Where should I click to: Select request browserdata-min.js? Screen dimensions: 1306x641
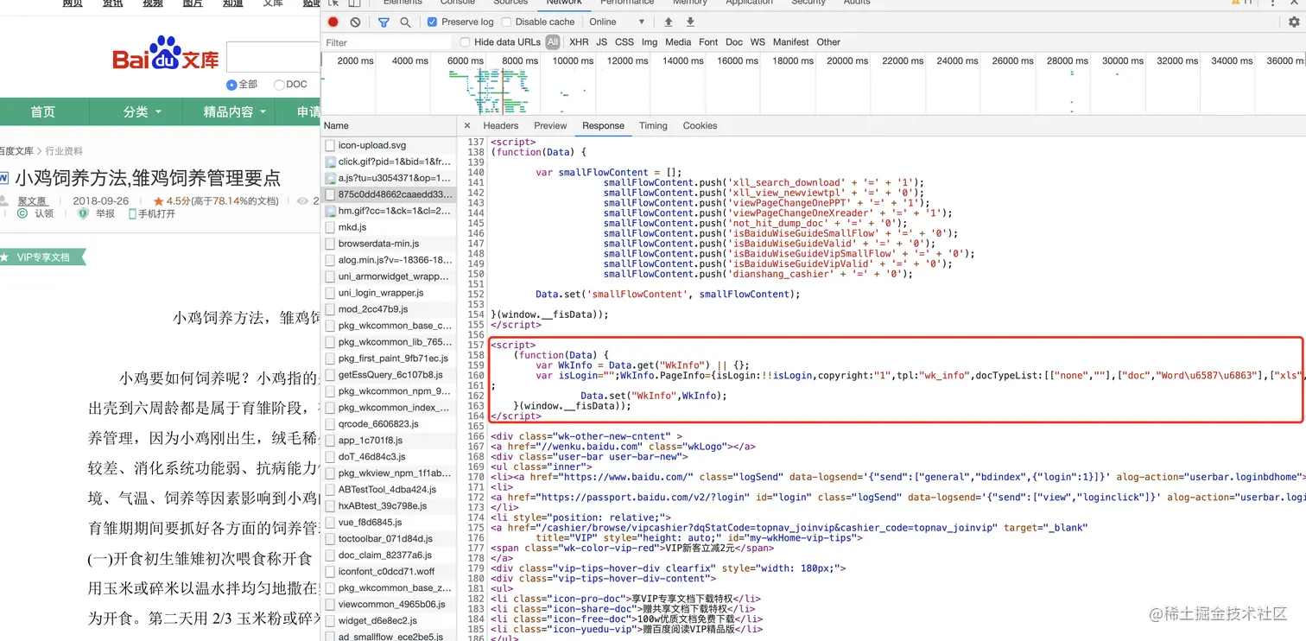tap(389, 244)
